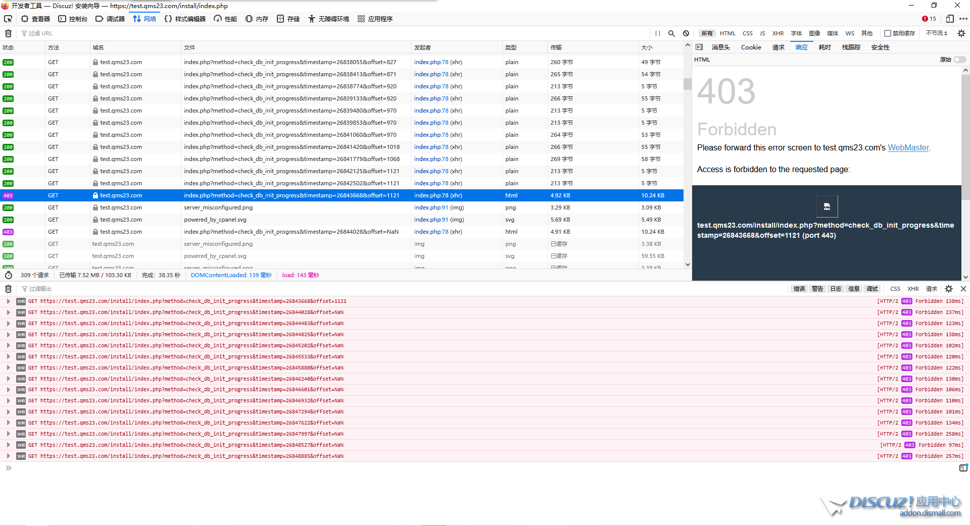Toggle the raw (原始) response switch
This screenshot has width=970, height=526.
[x=960, y=60]
